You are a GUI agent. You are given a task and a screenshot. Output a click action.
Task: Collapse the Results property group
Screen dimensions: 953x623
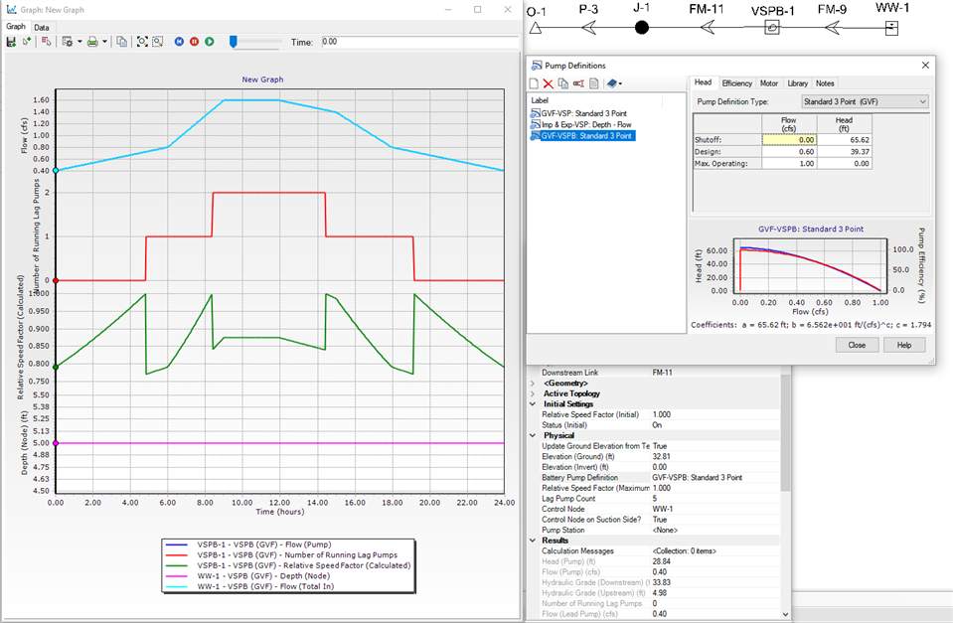(x=534, y=541)
